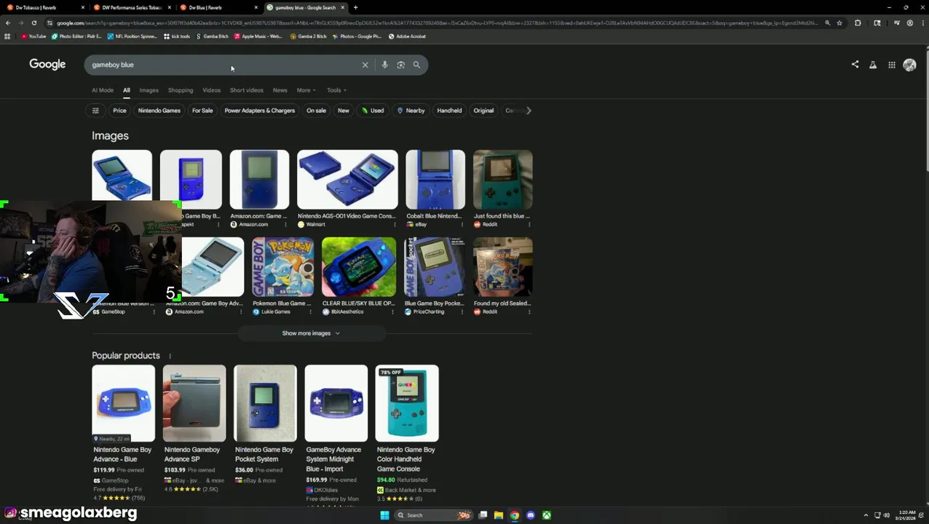The height and width of the screenshot is (524, 929).
Task: Open more options beside the Popular products heading
Action: [170, 356]
